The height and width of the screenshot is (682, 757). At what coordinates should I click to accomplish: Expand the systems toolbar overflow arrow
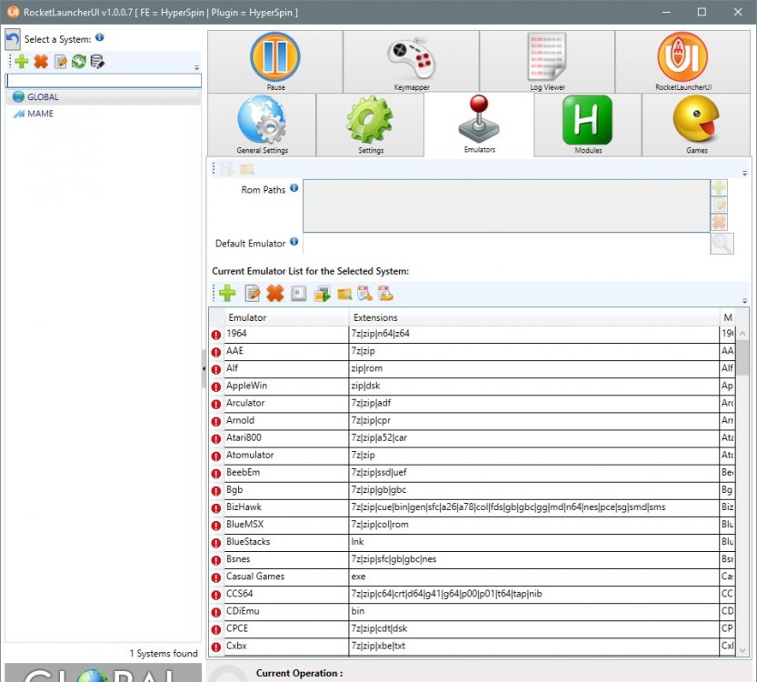197,68
